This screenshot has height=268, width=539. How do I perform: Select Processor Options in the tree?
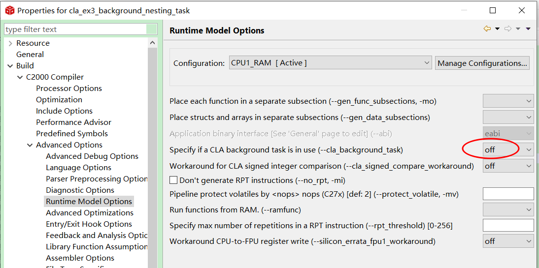click(x=69, y=89)
